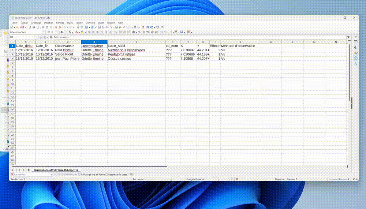Screen dimensions: 366x209
Task: Open the font name Liberation Sans dropdown
Action: tap(44, 32)
